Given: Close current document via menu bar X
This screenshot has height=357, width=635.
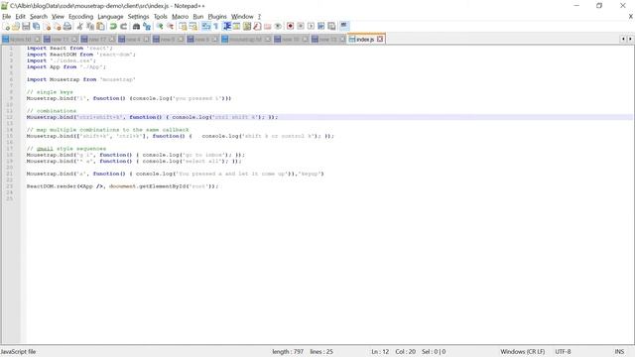Looking at the screenshot, I should click(631, 17).
